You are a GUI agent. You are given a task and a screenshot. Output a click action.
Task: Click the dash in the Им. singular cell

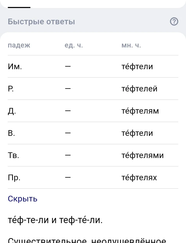coord(68,67)
